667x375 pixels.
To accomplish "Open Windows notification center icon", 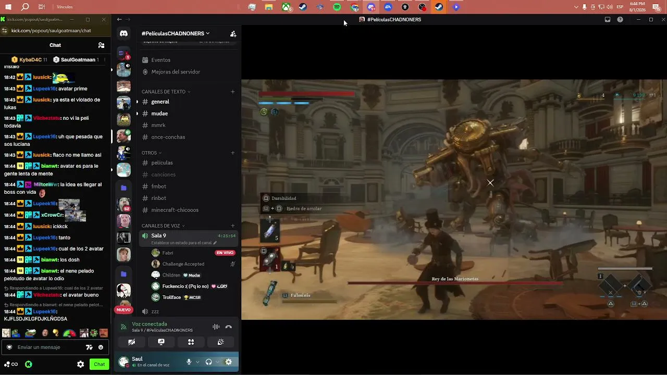I will [656, 7].
